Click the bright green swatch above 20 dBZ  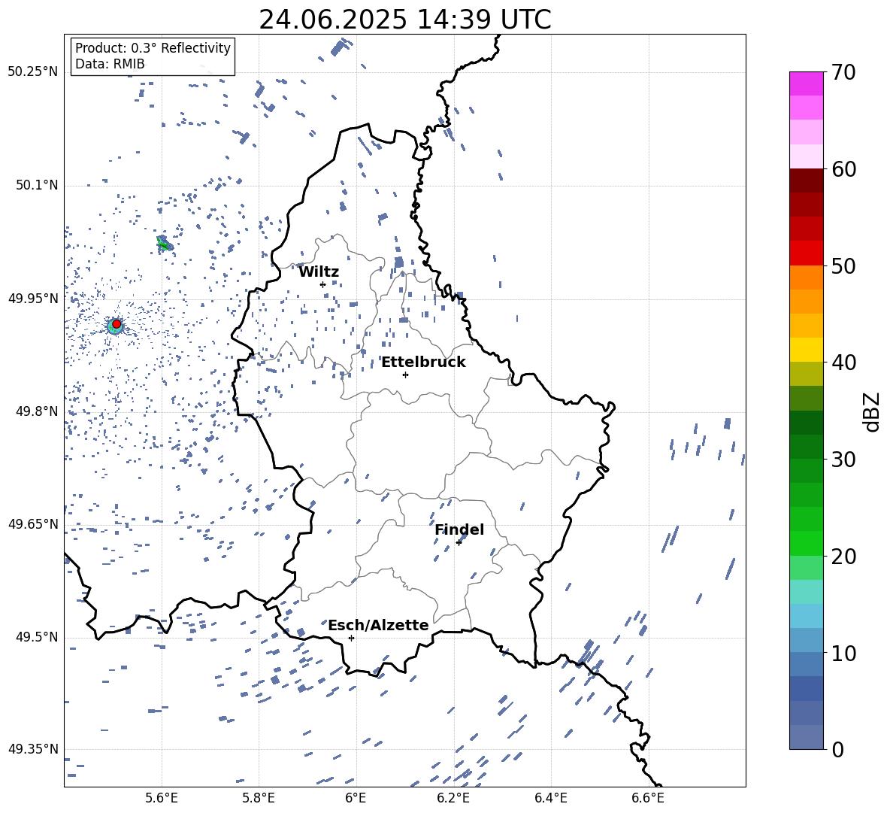(x=807, y=543)
